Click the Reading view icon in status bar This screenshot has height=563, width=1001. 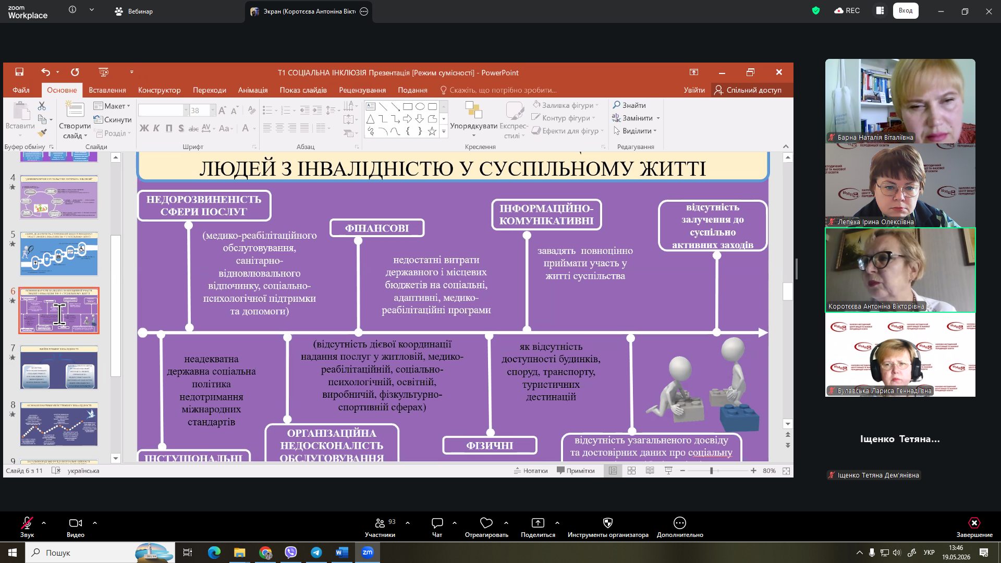pyautogui.click(x=650, y=471)
